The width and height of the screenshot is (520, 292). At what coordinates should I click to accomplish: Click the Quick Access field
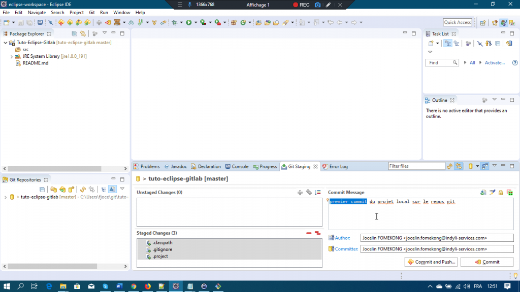click(458, 22)
